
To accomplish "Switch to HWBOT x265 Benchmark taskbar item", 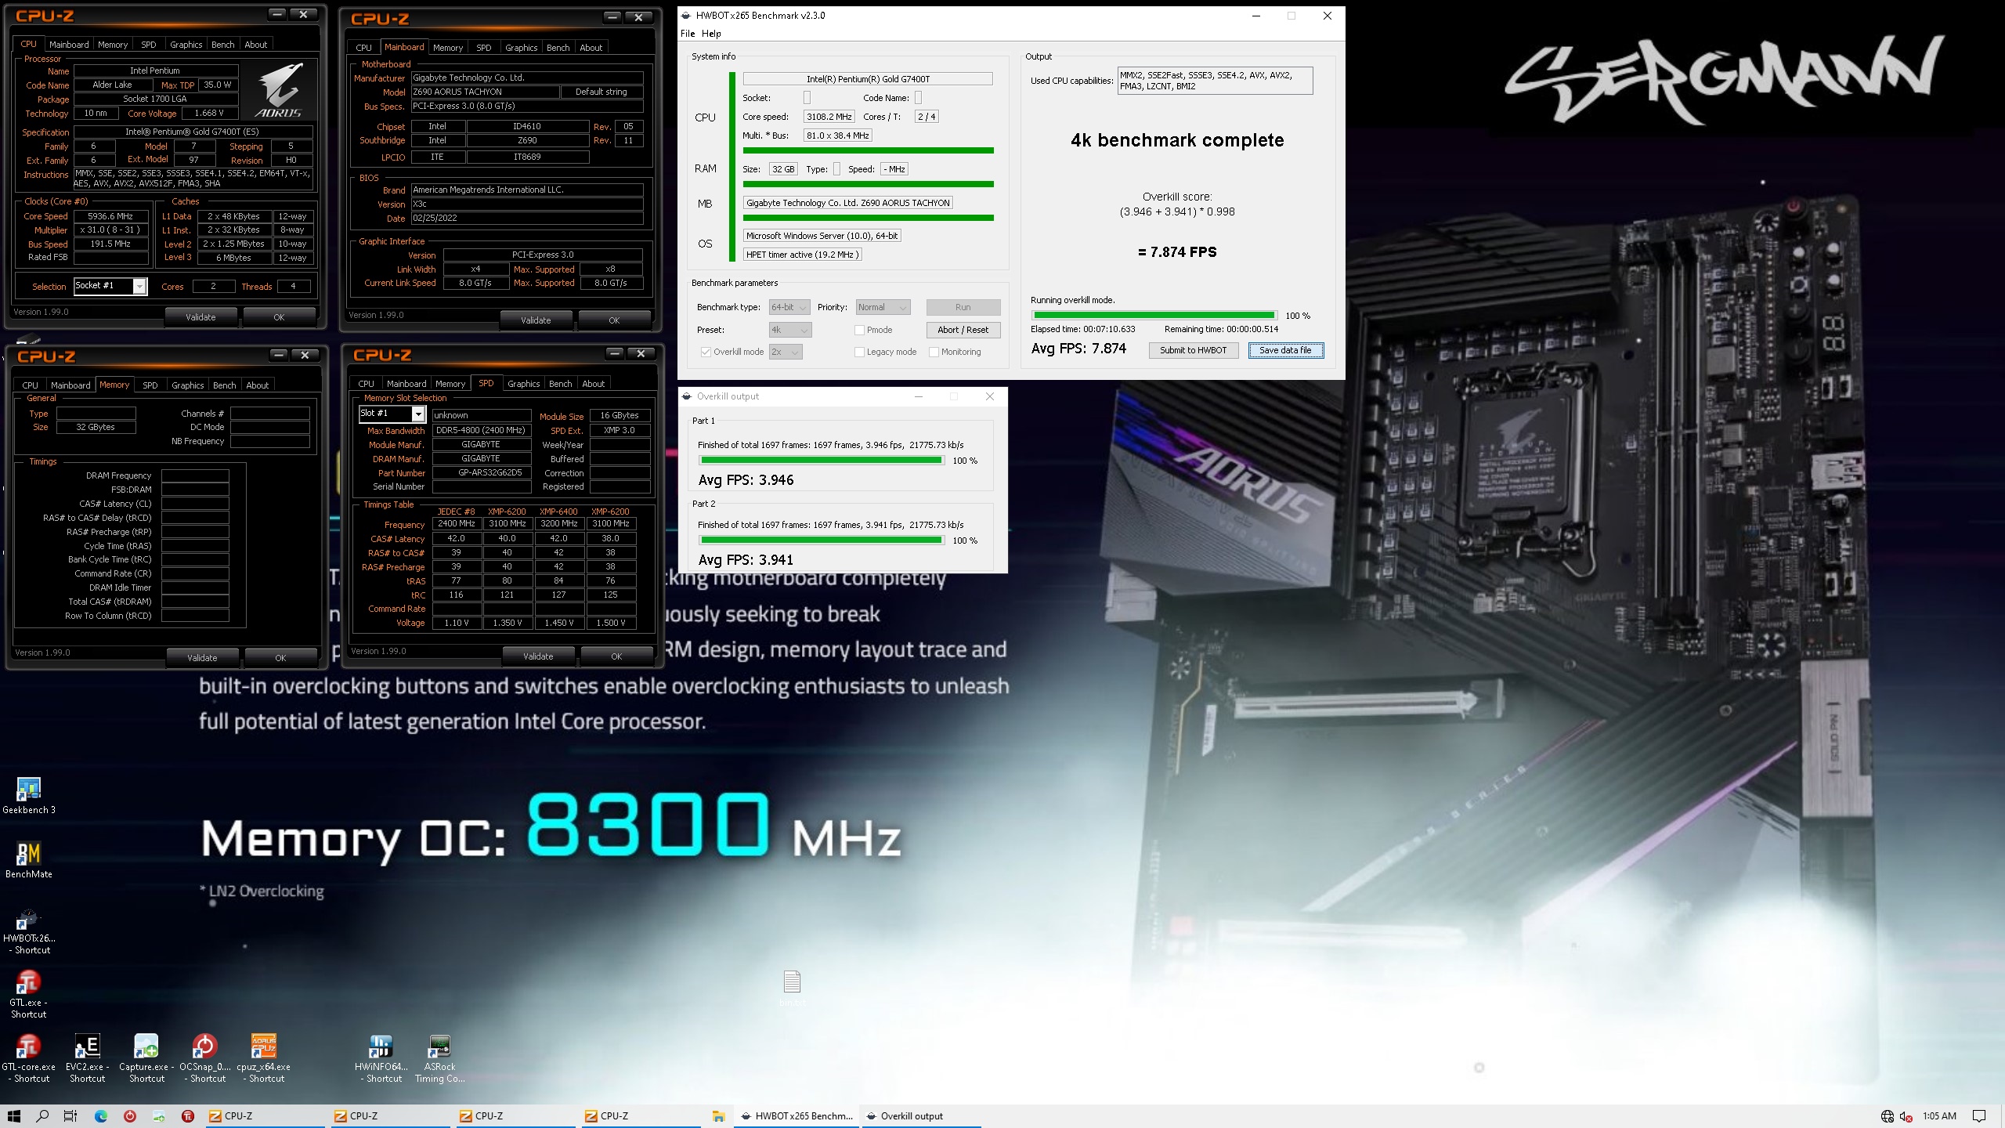I will [x=797, y=1116].
